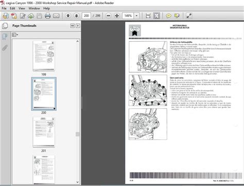Open thumbnail options dropdown menu

(x=15, y=35)
